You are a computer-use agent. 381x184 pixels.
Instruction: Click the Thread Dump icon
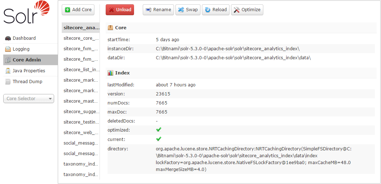pyautogui.click(x=8, y=82)
